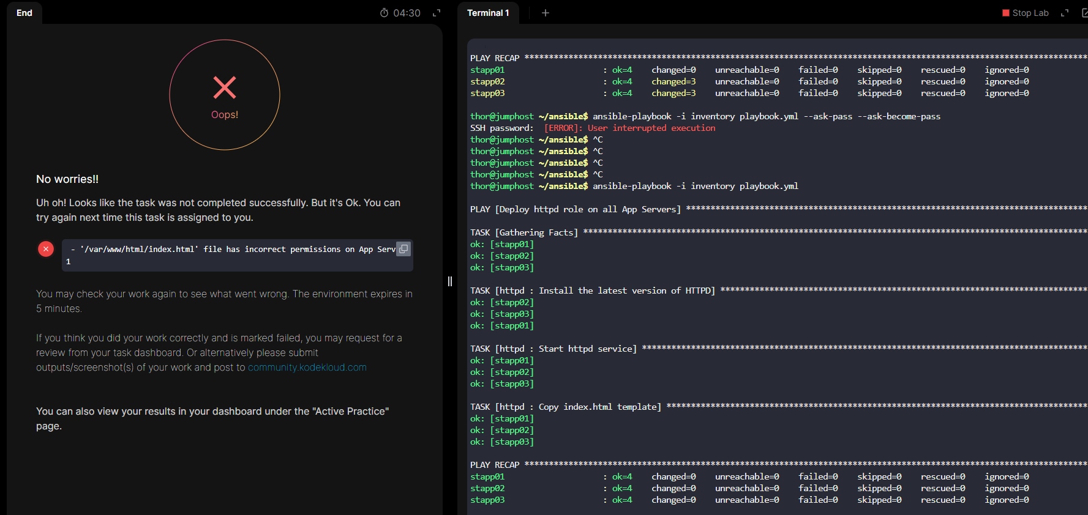Viewport: 1088px width, 515px height.
Task: Select the End tab
Action: (24, 13)
